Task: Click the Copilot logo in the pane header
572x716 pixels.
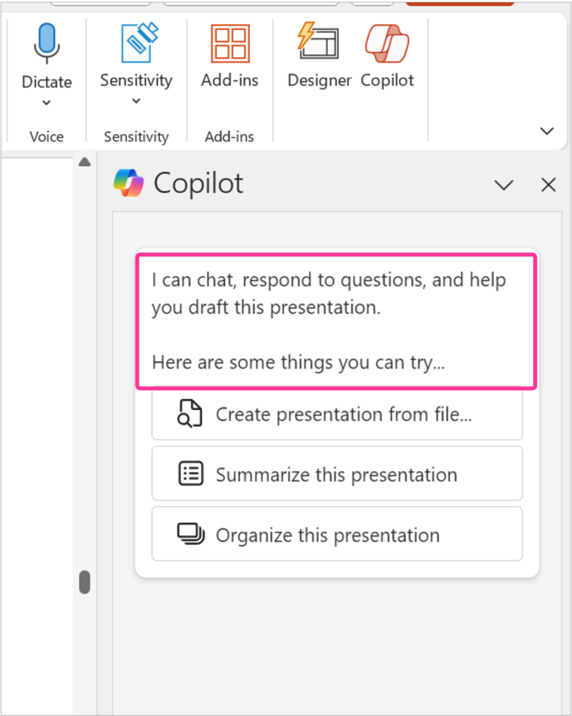Action: click(x=128, y=183)
